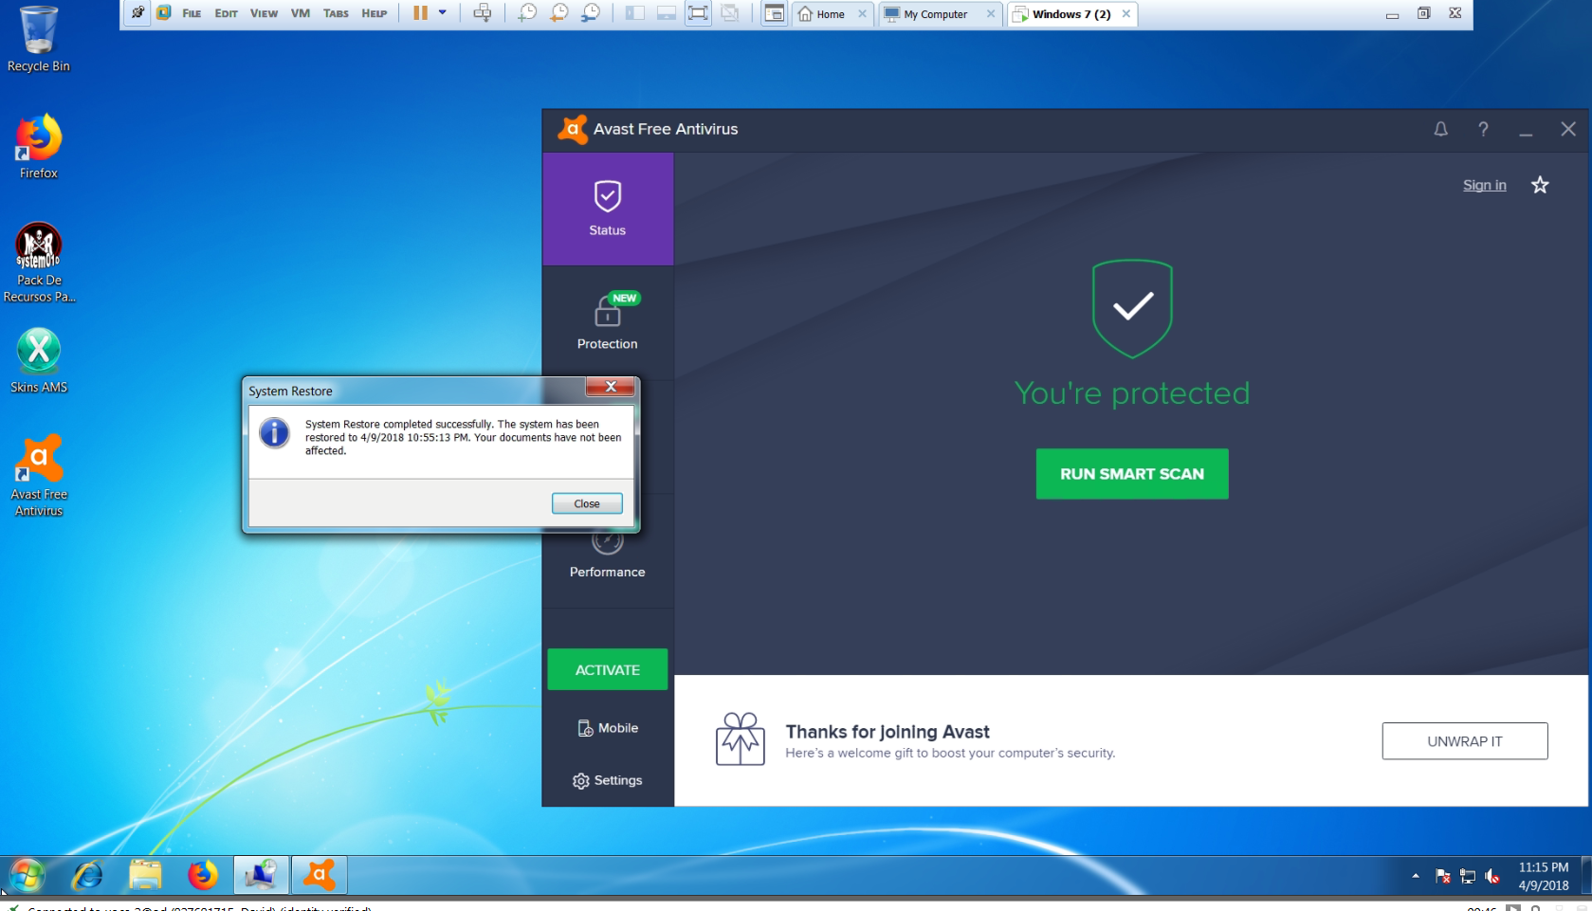The width and height of the screenshot is (1592, 911).
Task: Open the VM menu
Action: (x=301, y=13)
